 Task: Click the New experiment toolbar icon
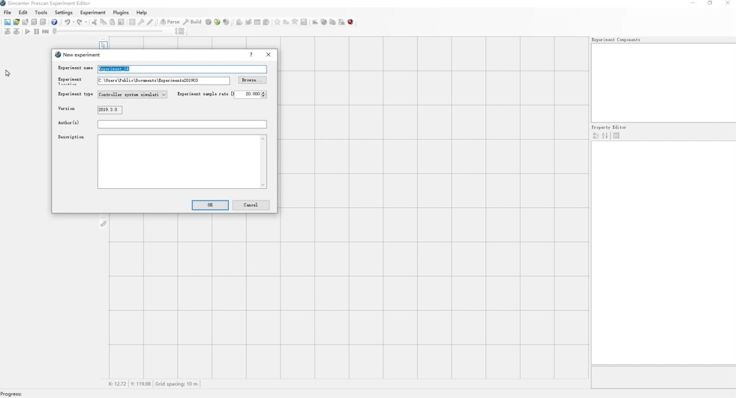(7, 22)
